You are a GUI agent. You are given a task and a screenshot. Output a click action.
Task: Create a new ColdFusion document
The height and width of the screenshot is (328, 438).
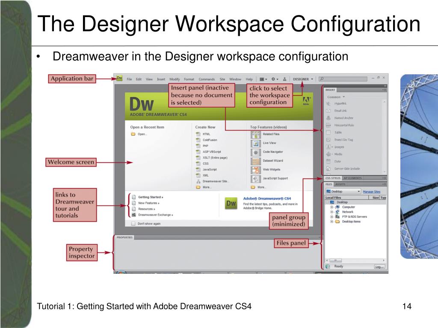[x=207, y=140]
